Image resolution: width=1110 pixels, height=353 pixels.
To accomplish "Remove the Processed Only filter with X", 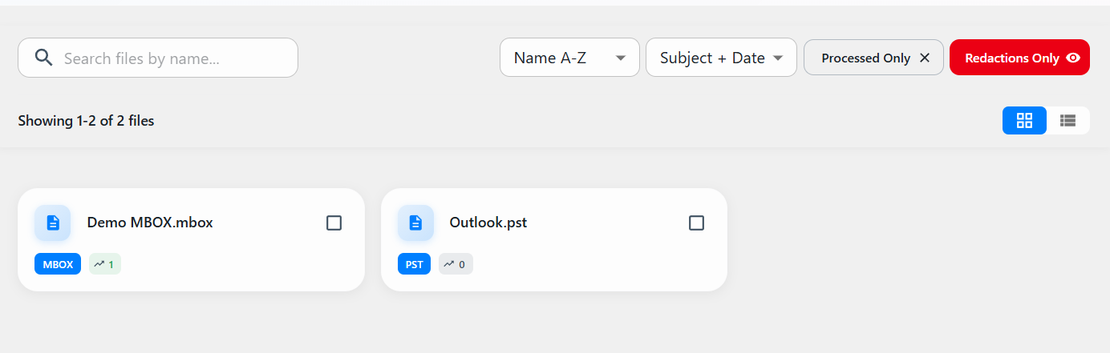I will coord(925,58).
